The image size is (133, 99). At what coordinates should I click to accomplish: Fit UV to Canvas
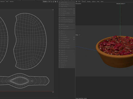tap(67, 26)
